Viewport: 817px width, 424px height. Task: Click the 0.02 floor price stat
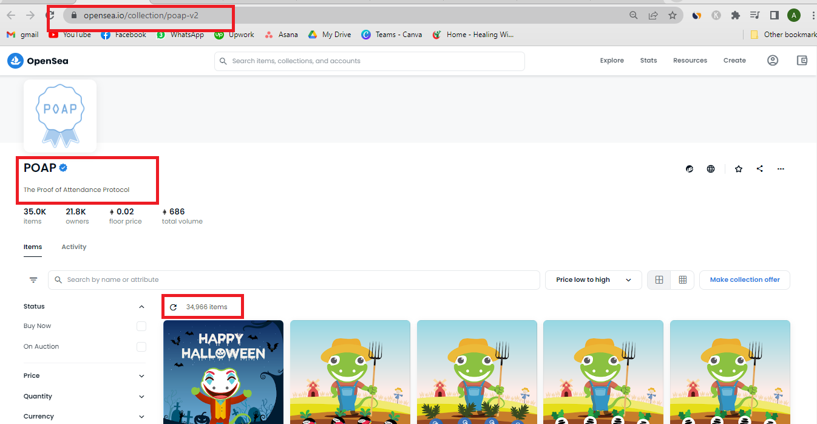tap(126, 216)
